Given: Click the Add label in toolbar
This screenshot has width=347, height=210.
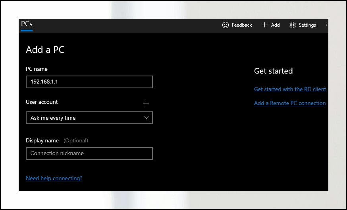Looking at the screenshot, I should pyautogui.click(x=275, y=25).
